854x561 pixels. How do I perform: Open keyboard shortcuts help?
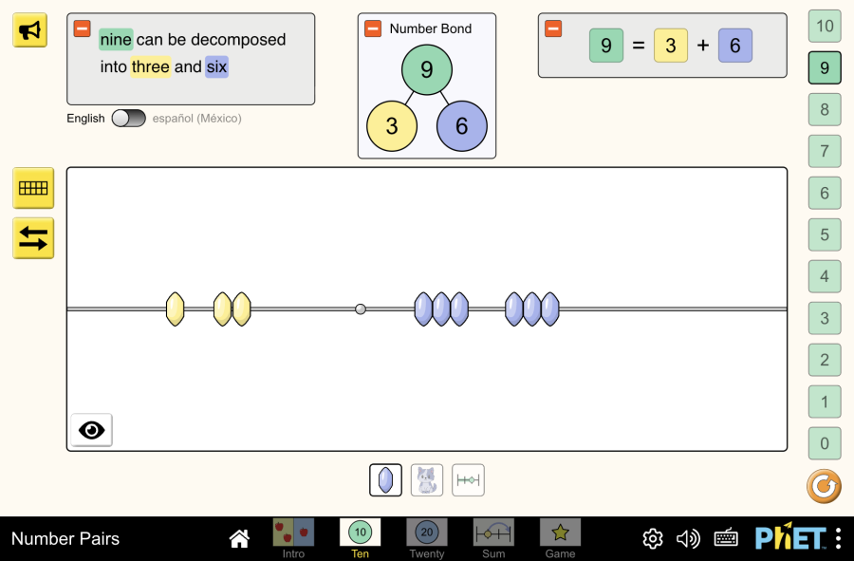click(726, 539)
